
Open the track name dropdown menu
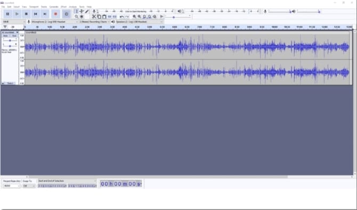[x=12, y=32]
